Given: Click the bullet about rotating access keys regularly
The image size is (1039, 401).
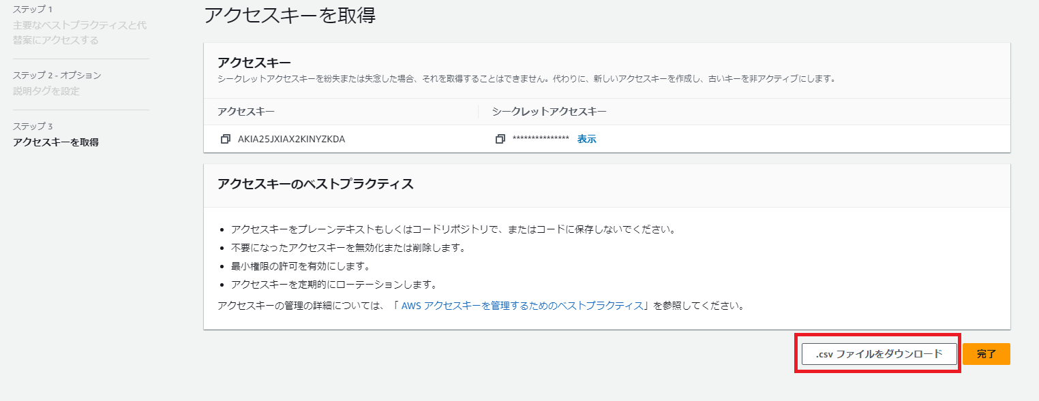Looking at the screenshot, I should point(333,285).
